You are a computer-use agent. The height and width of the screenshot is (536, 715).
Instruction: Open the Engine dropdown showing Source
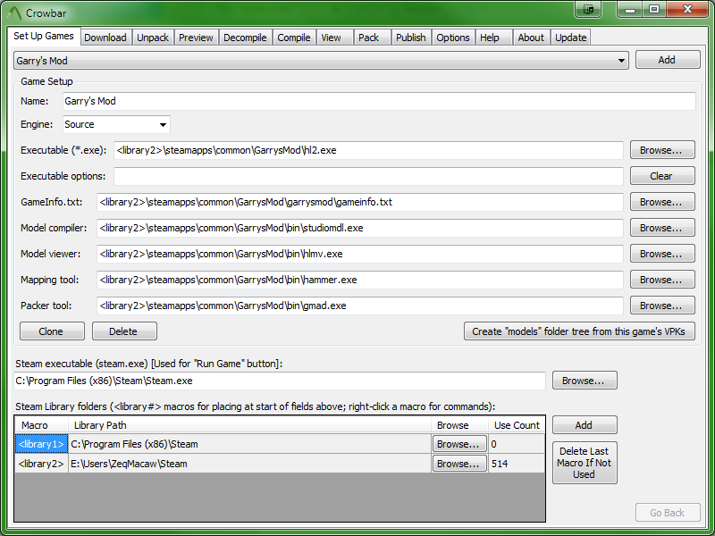point(116,124)
